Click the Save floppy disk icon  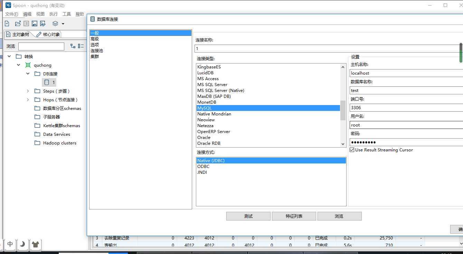point(35,23)
